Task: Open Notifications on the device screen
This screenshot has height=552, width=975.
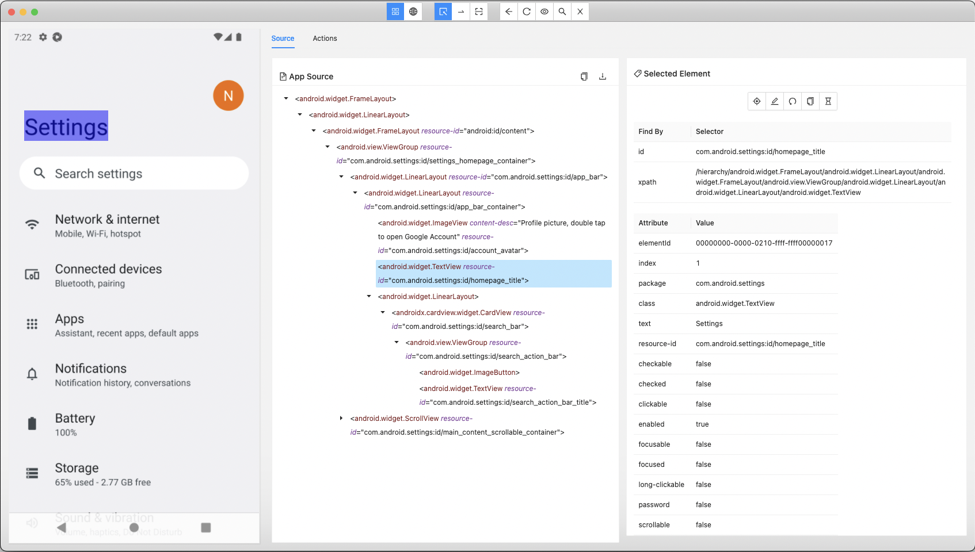Action: coord(134,374)
